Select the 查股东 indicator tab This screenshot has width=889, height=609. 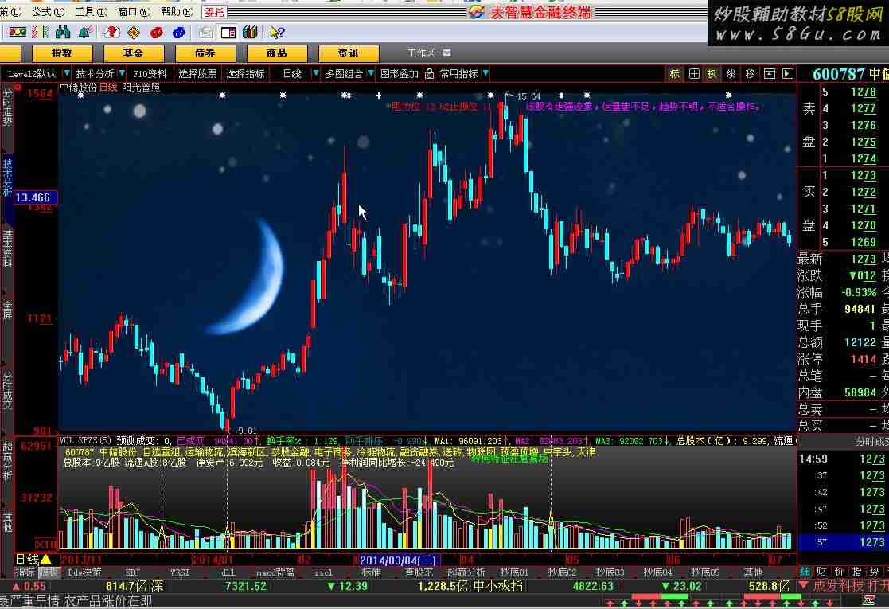[x=419, y=572]
